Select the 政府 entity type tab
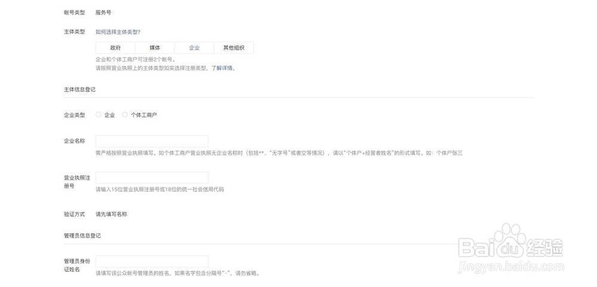 click(115, 48)
